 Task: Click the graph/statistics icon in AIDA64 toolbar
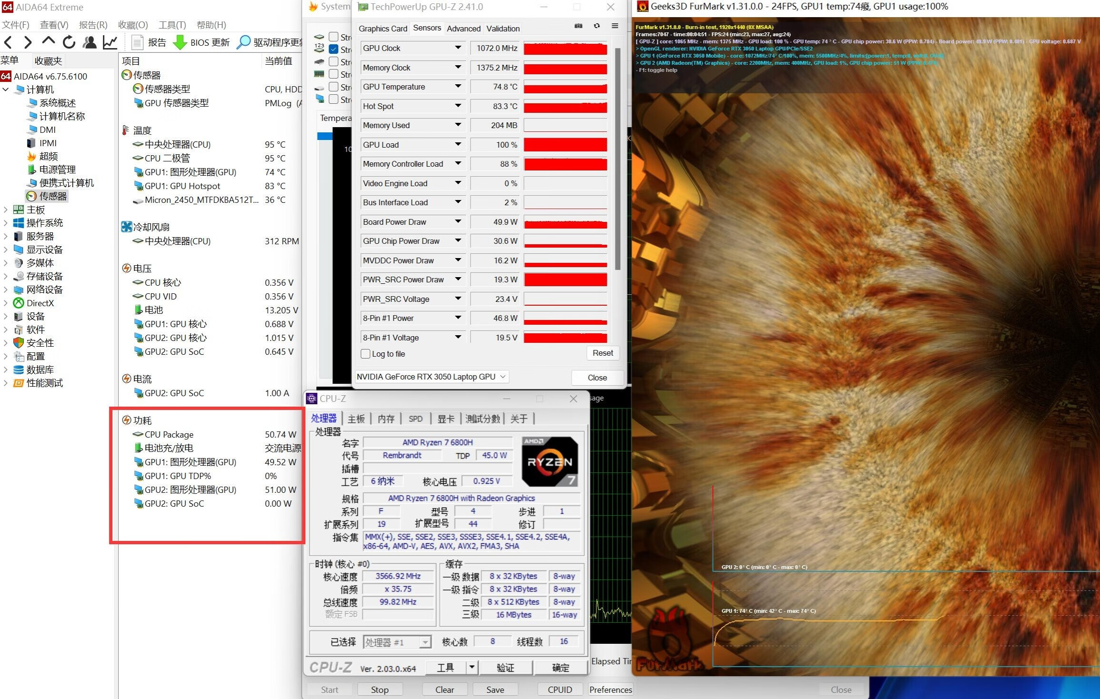point(110,42)
